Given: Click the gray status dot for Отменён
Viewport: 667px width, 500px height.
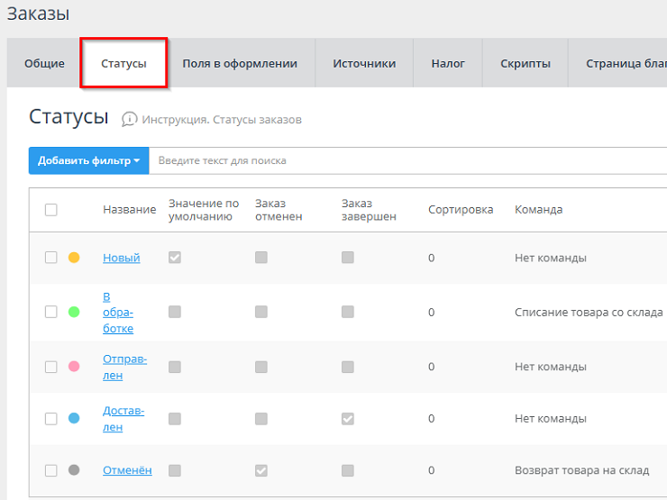Looking at the screenshot, I should click(74, 470).
